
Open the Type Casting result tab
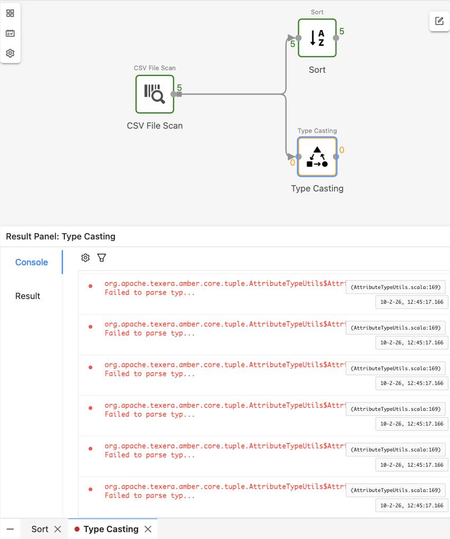tap(111, 529)
